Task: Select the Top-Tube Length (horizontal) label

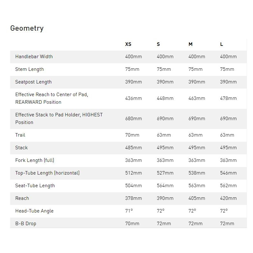Action: (x=47, y=173)
